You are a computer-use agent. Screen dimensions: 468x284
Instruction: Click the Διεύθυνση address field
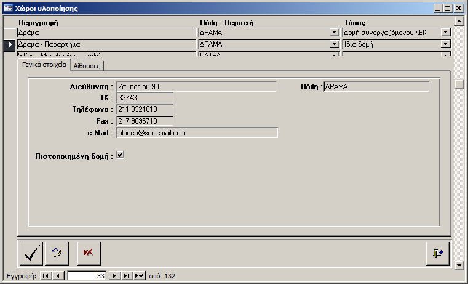pyautogui.click(x=196, y=87)
